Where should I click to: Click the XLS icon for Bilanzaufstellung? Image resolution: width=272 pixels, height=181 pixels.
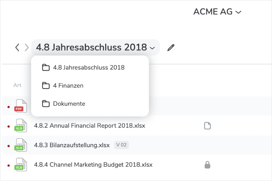point(20,145)
